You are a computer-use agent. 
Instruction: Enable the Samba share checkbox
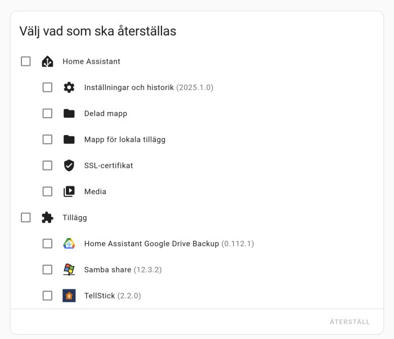[x=47, y=269]
